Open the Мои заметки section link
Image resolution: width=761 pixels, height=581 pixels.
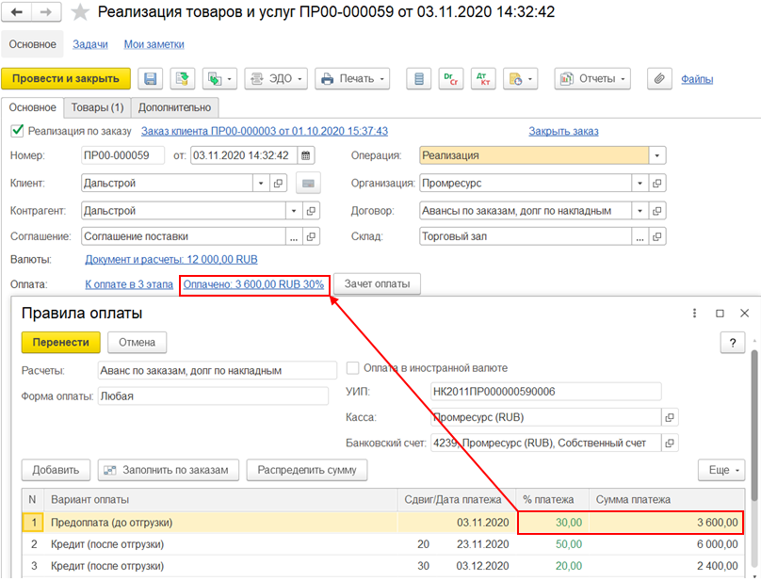(x=154, y=44)
